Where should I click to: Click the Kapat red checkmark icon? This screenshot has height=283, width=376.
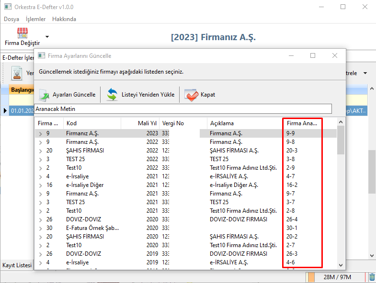tap(191, 94)
